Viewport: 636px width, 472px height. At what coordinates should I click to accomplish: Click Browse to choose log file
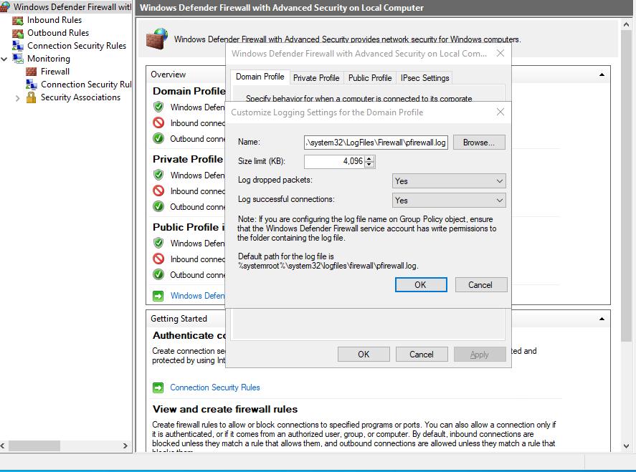(x=479, y=143)
